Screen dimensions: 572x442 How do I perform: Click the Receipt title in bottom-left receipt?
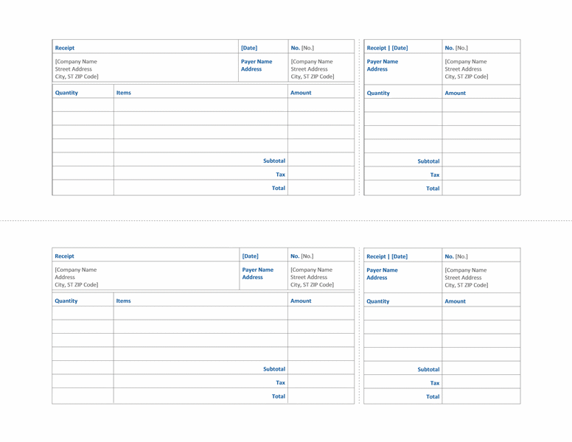coord(65,256)
